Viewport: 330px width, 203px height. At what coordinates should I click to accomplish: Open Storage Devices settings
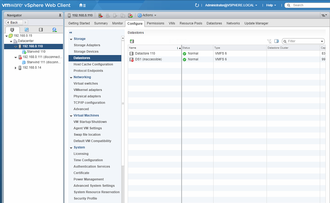pos(86,51)
